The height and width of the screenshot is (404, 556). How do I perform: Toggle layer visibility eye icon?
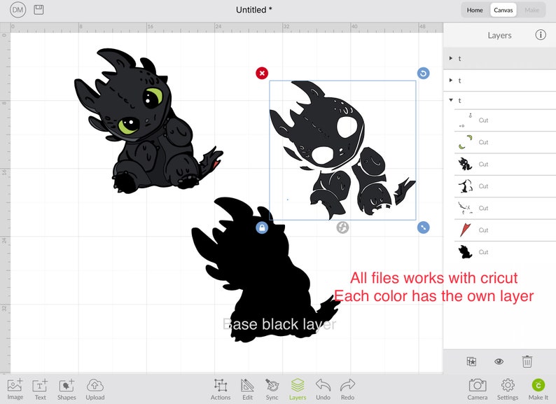click(x=499, y=361)
